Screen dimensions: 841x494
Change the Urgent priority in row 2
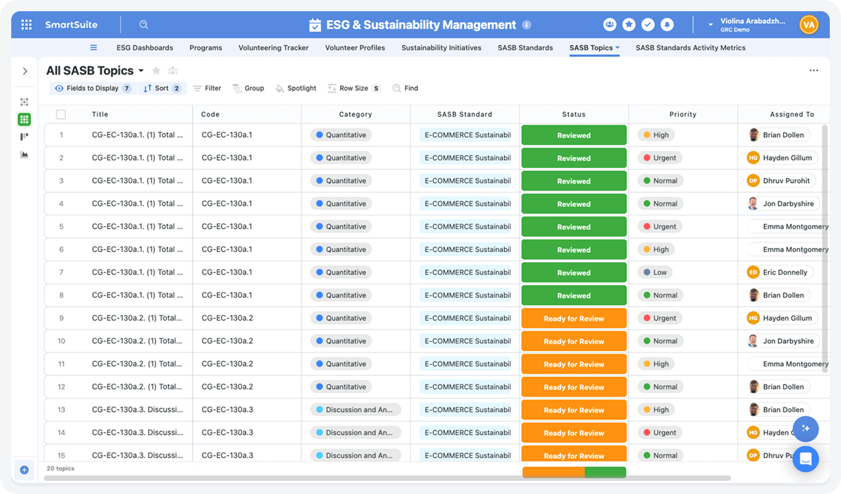click(x=659, y=158)
